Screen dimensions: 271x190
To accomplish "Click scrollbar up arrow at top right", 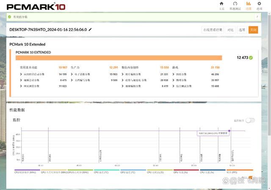I will [x=269, y=14].
